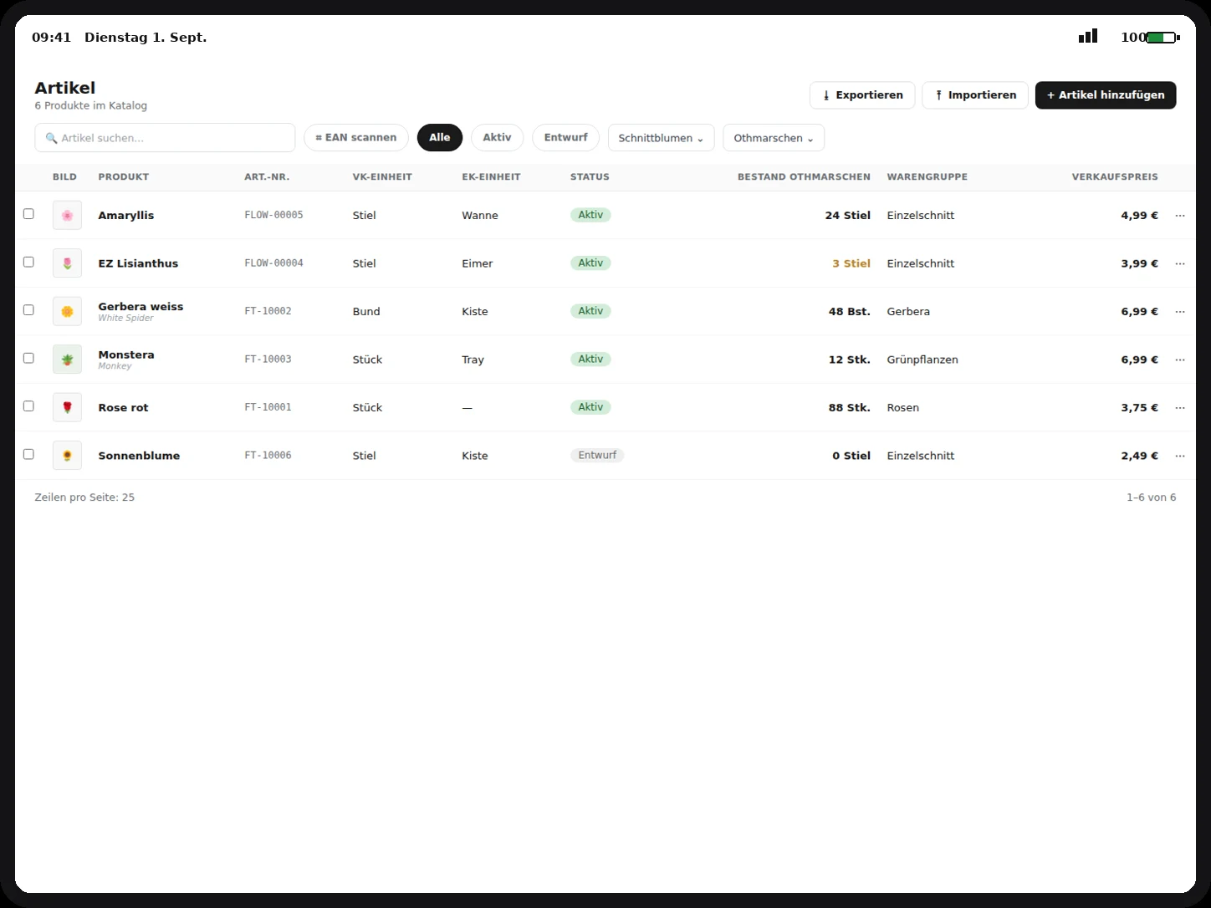Viewport: 1211px width, 908px height.
Task: Expand the Schnittblumen category dropdown
Action: click(661, 138)
